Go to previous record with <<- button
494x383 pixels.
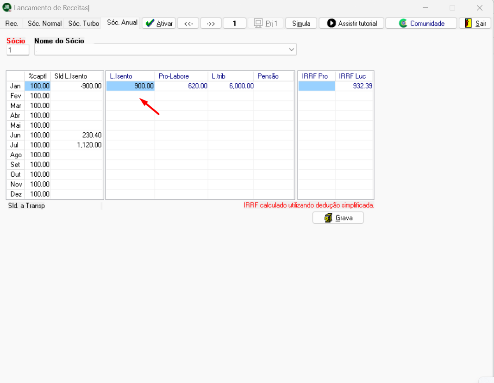tap(188, 23)
